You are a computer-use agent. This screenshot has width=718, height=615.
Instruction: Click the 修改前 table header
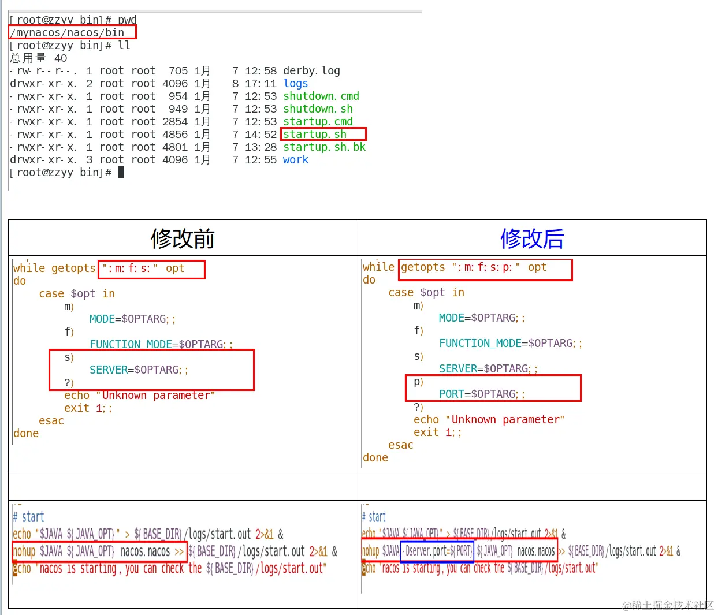click(x=183, y=238)
